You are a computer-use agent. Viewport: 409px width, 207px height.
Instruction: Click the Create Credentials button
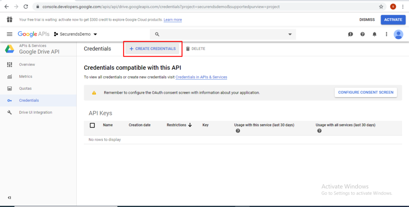[152, 49]
